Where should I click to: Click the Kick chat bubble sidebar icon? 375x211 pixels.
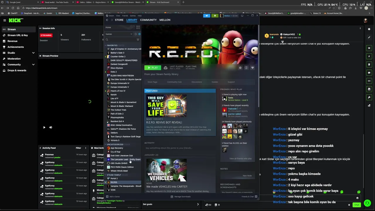tap(369, 73)
